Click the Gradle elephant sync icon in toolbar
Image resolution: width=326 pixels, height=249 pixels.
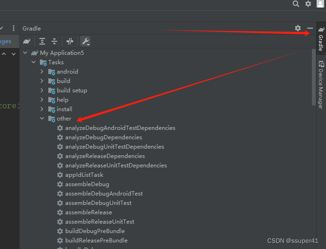click(x=27, y=41)
